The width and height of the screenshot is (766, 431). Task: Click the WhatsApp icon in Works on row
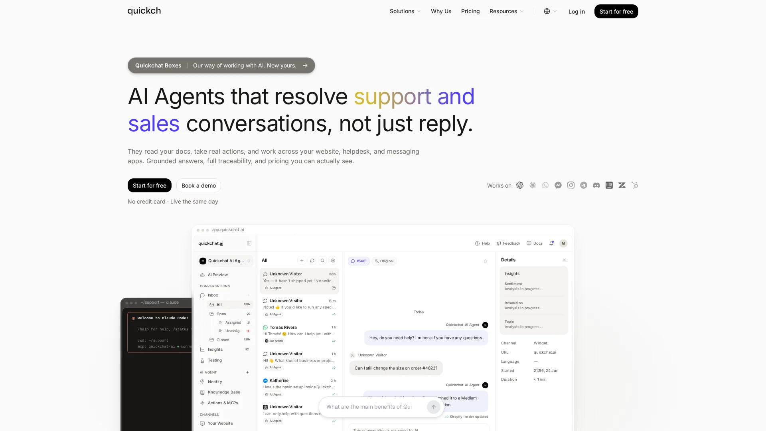click(x=545, y=185)
